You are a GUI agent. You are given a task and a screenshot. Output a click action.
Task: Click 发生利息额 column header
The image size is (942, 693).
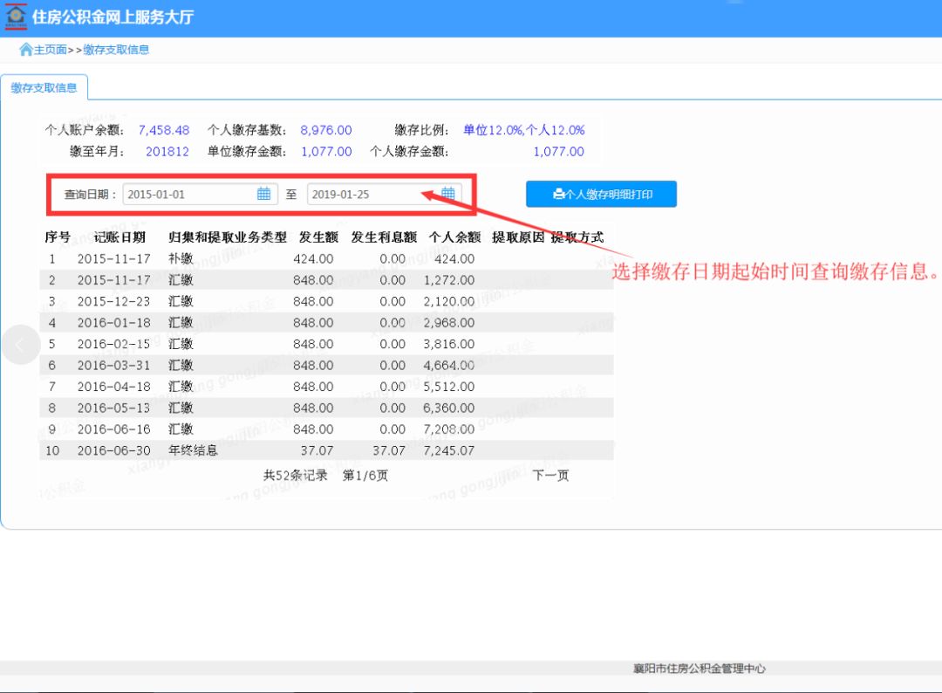pos(384,237)
